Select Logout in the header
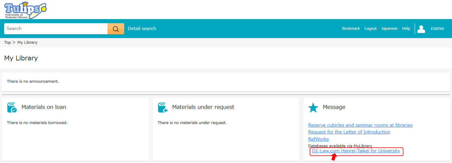The width and height of the screenshot is (452, 163). click(x=371, y=29)
